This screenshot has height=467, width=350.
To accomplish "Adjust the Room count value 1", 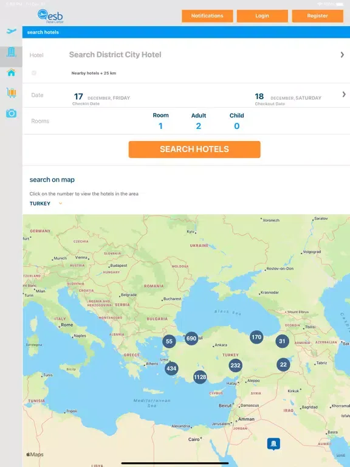I will click(160, 126).
